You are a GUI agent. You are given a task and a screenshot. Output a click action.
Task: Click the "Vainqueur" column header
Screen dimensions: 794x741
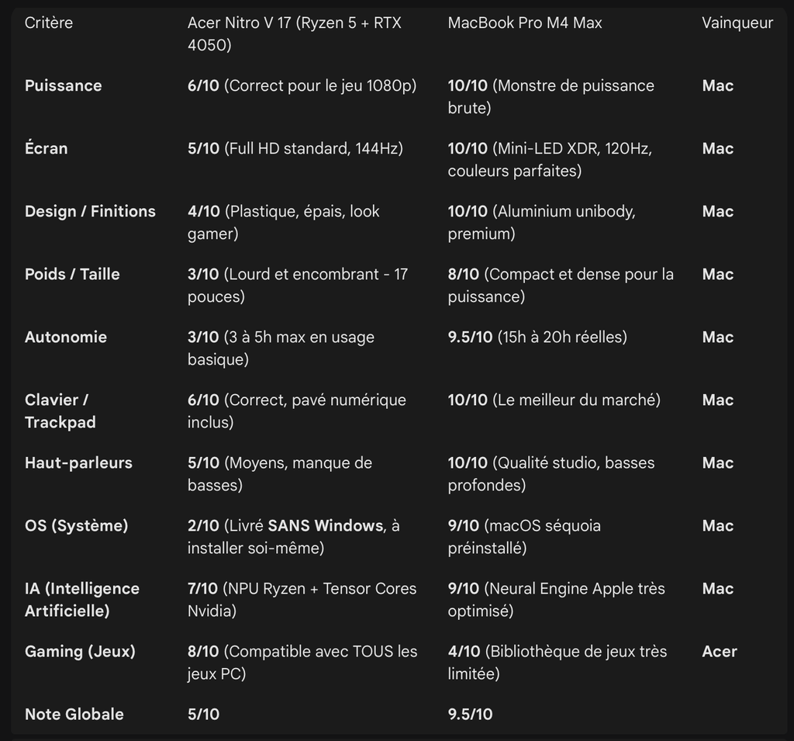point(737,23)
